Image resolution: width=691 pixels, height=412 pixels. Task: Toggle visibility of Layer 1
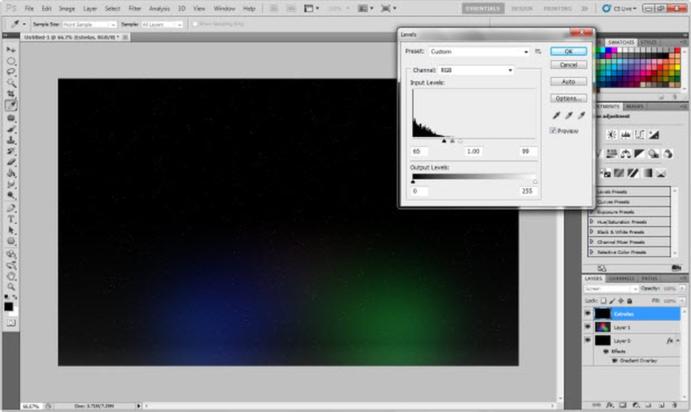coord(587,327)
